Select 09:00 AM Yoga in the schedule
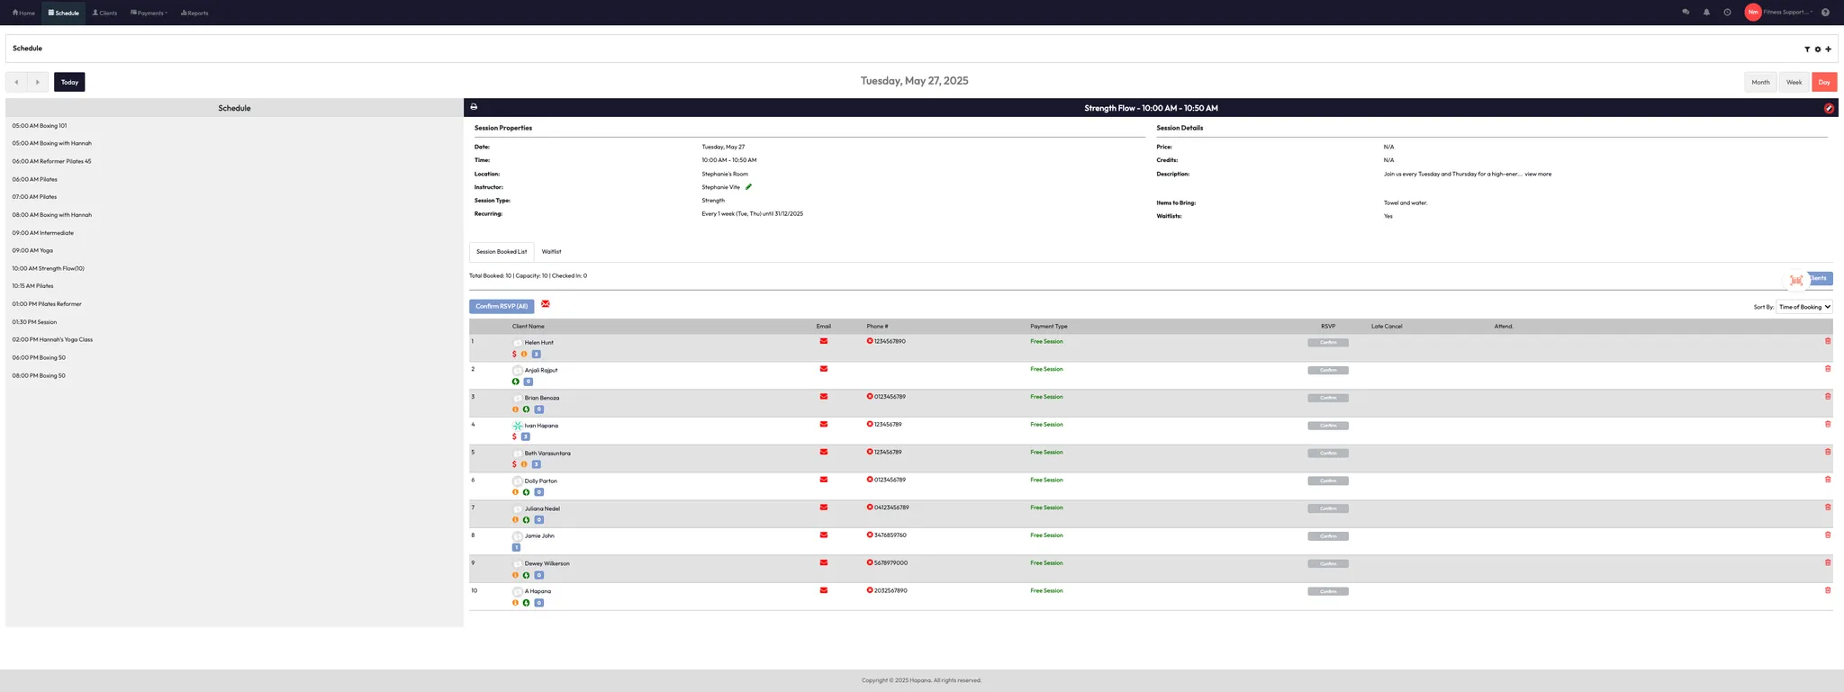 (x=32, y=250)
